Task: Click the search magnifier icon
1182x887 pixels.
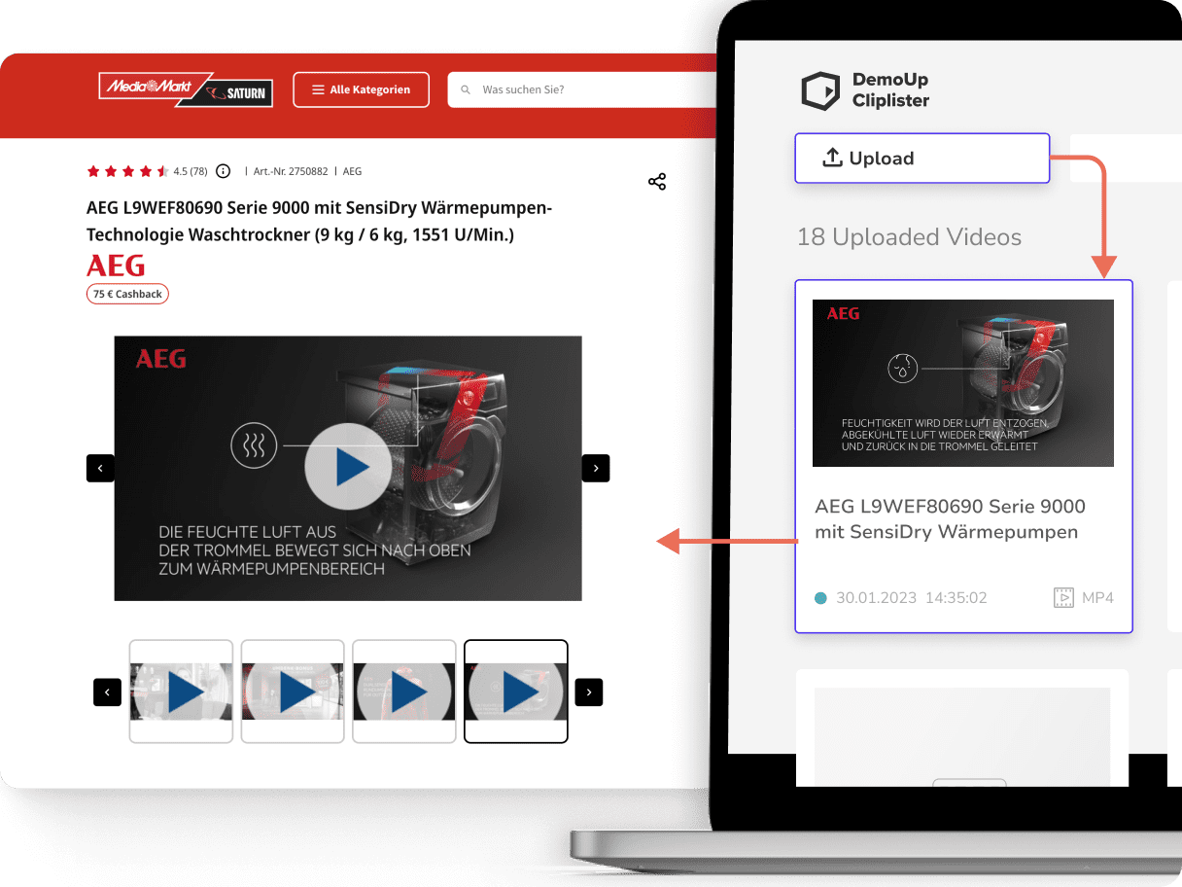Action: pyautogui.click(x=466, y=89)
